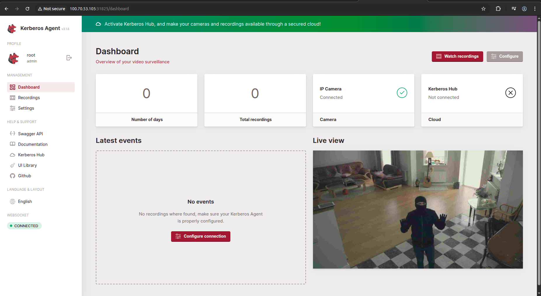Click the Kerberos Agent logo icon
This screenshot has width=541, height=296.
coord(12,29)
